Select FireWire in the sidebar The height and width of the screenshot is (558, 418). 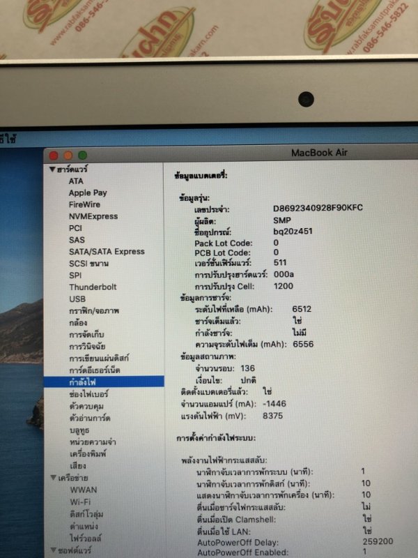(84, 204)
